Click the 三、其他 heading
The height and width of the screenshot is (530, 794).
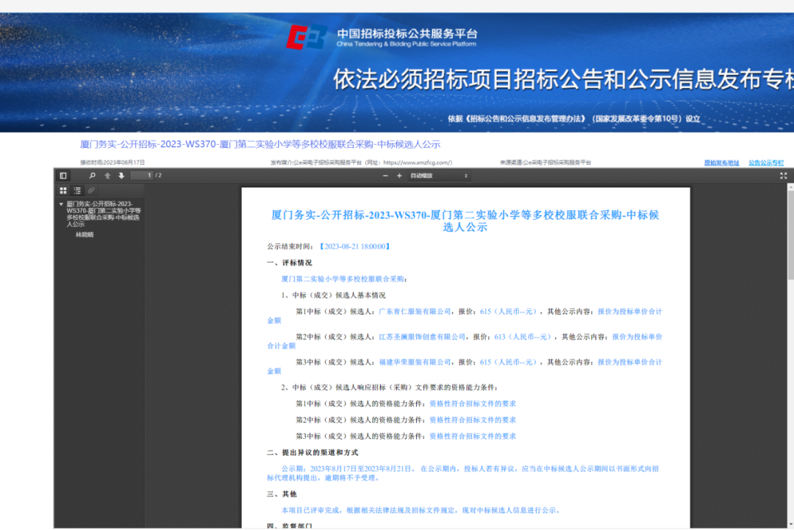[282, 494]
